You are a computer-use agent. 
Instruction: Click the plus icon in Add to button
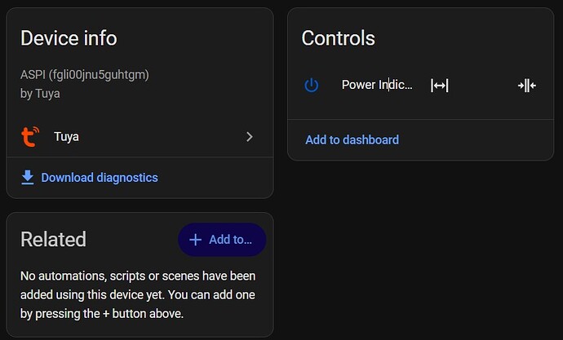(195, 240)
